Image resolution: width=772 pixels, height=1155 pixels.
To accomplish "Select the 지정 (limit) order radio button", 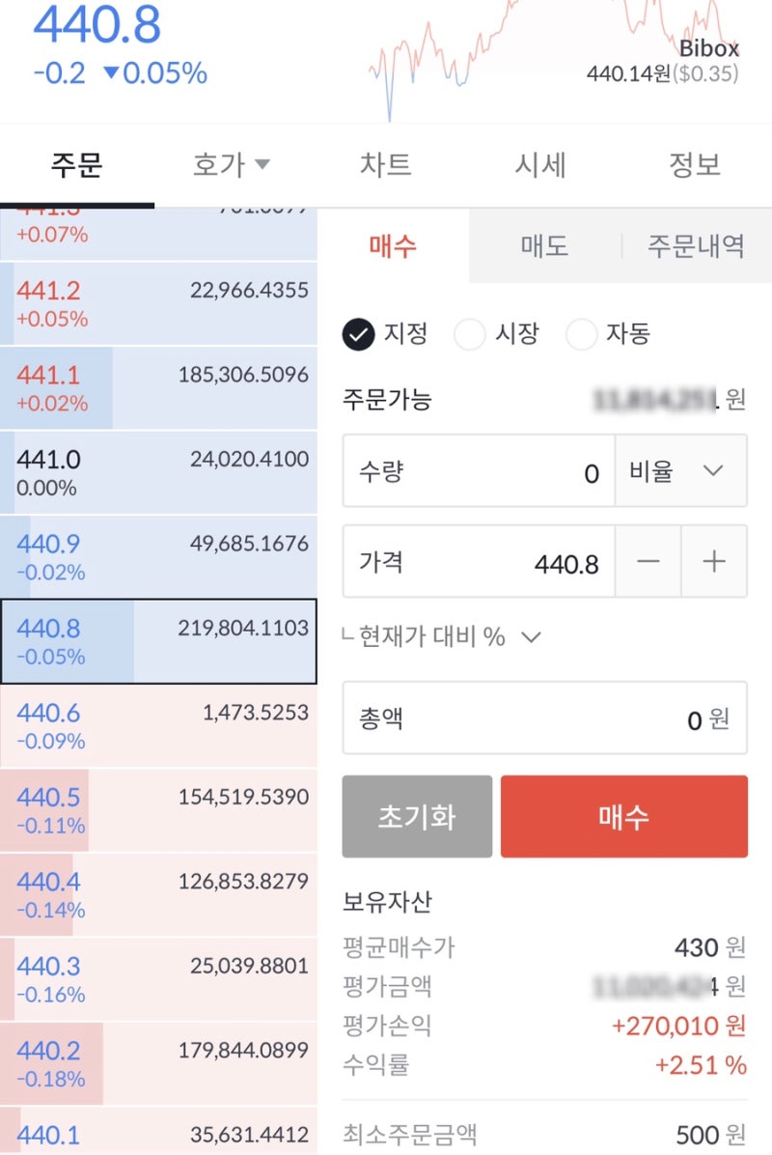I will point(359,334).
